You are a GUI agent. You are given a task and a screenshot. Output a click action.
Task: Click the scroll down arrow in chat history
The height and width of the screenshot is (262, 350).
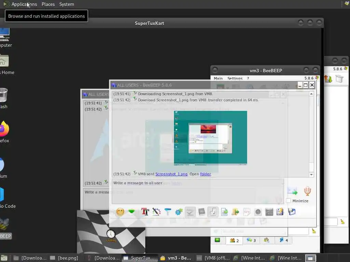tap(311, 175)
